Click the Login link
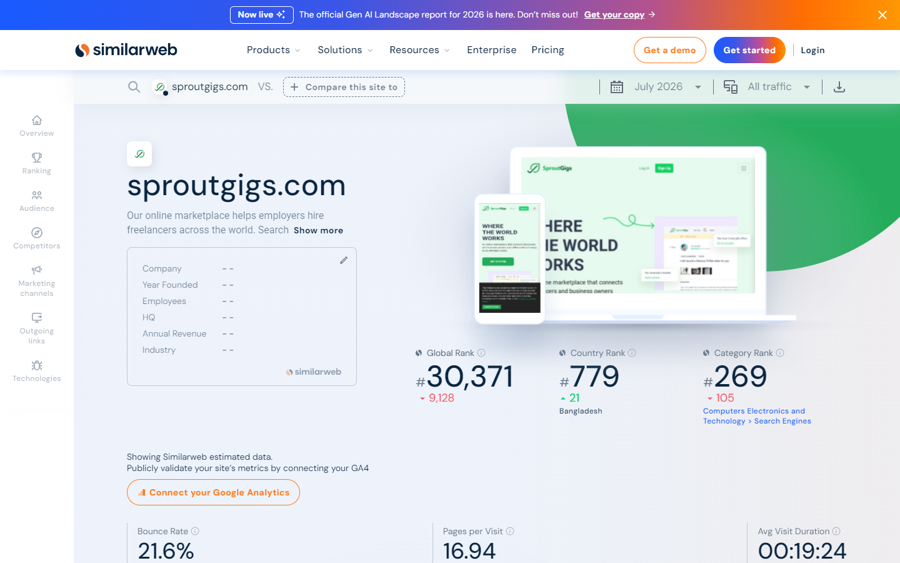Image resolution: width=900 pixels, height=563 pixels. point(812,50)
